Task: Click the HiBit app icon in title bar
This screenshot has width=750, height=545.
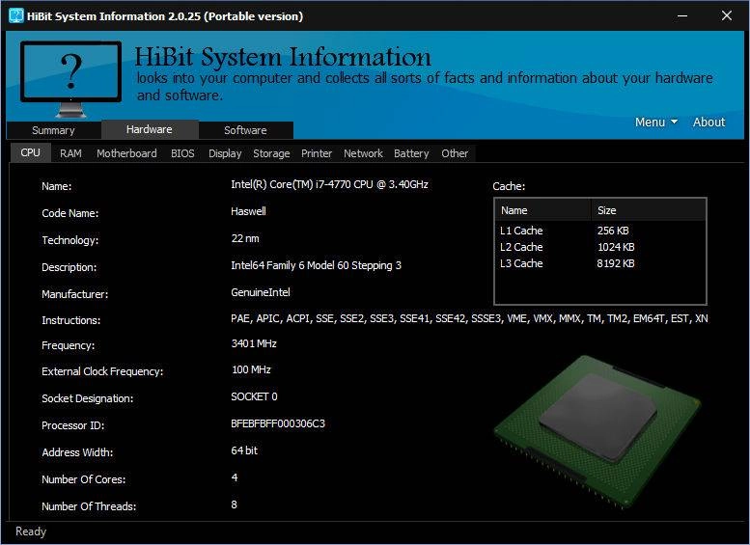Action: click(x=15, y=15)
